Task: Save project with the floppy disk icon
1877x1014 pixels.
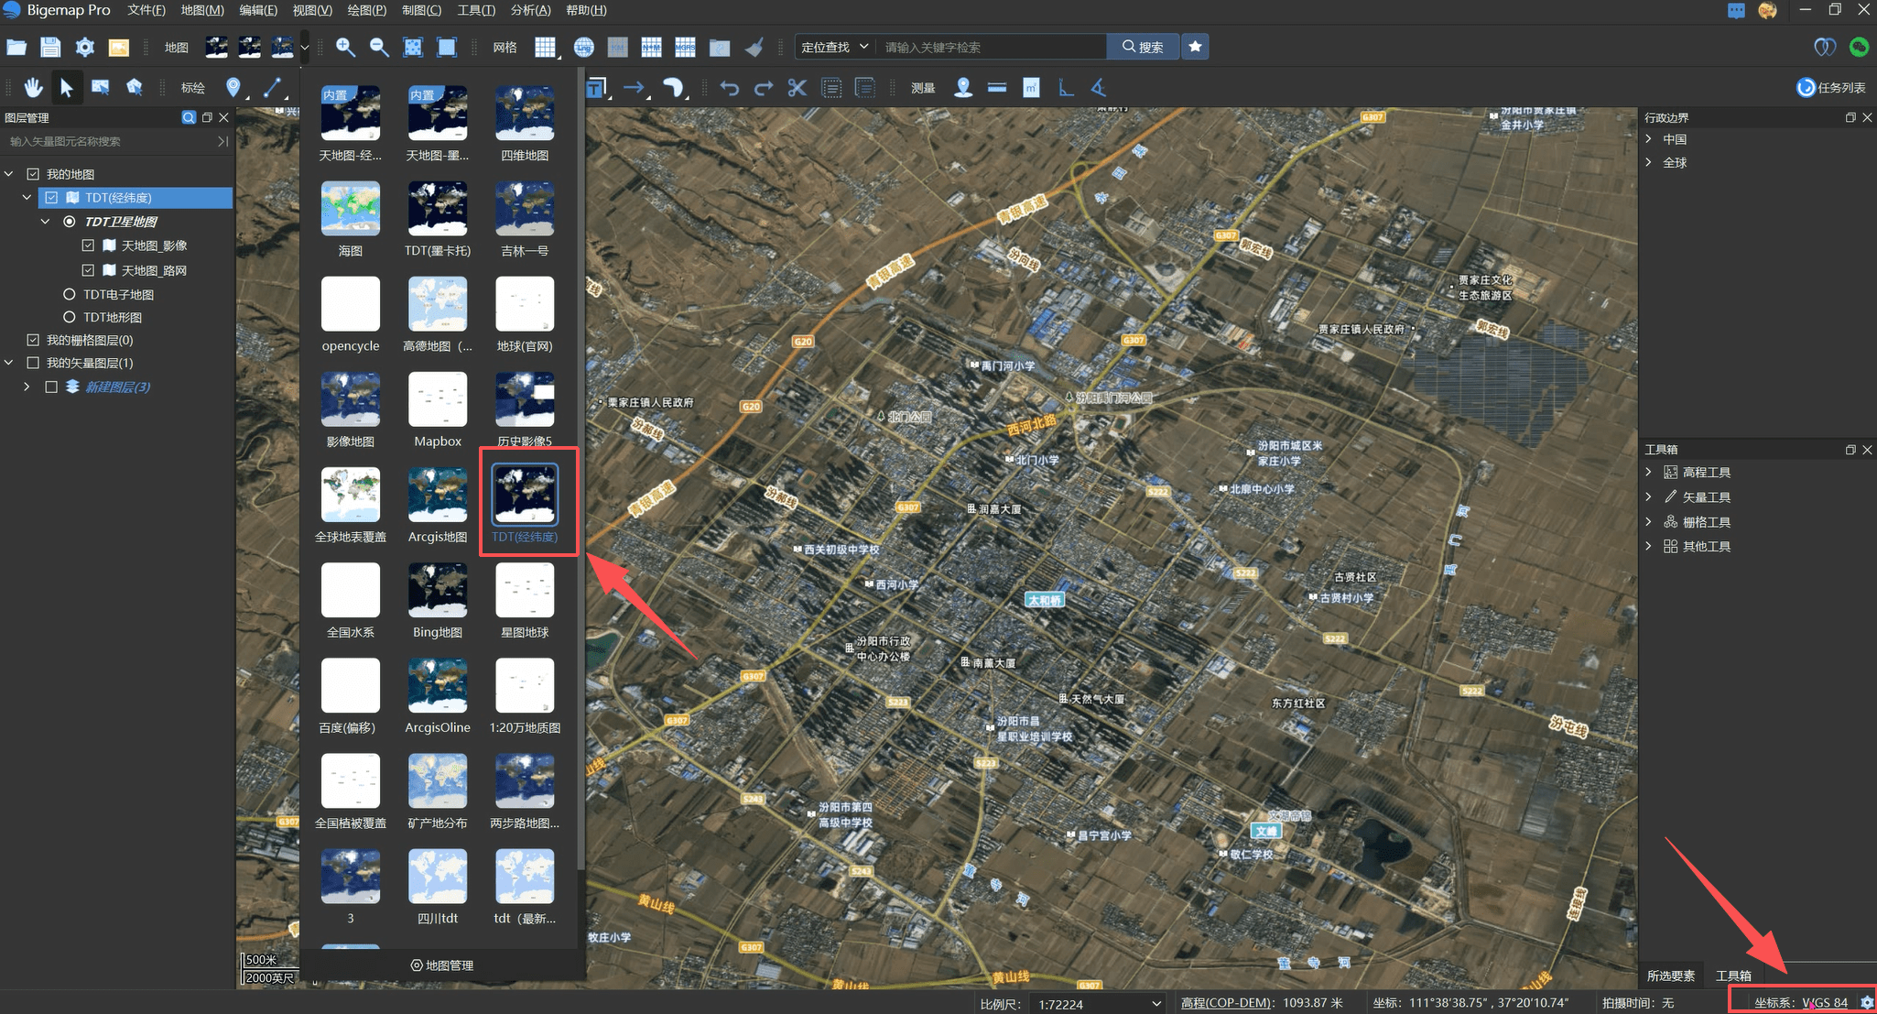Action: pos(50,47)
